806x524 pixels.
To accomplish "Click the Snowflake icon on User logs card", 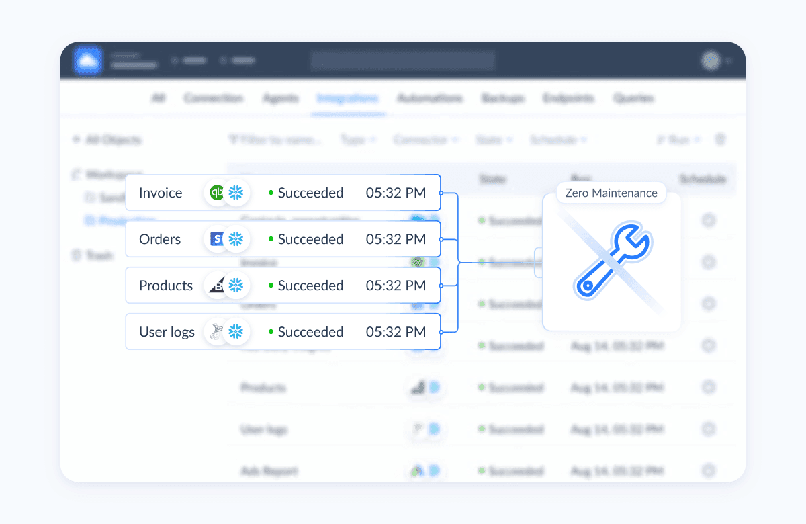I will pos(236,332).
